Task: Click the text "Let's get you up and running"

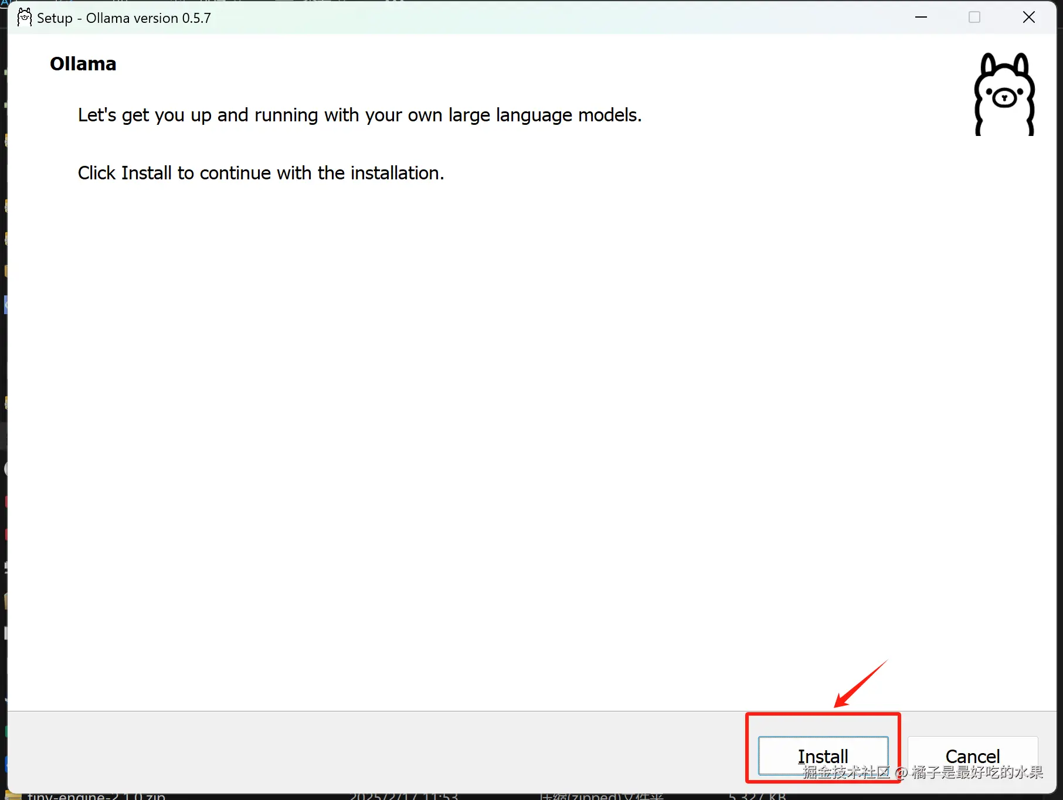Action: click(198, 115)
